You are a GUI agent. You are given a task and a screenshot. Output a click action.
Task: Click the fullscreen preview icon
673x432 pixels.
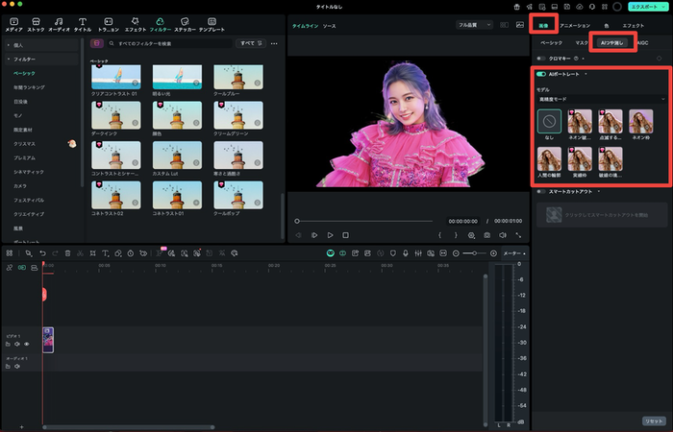point(519,234)
